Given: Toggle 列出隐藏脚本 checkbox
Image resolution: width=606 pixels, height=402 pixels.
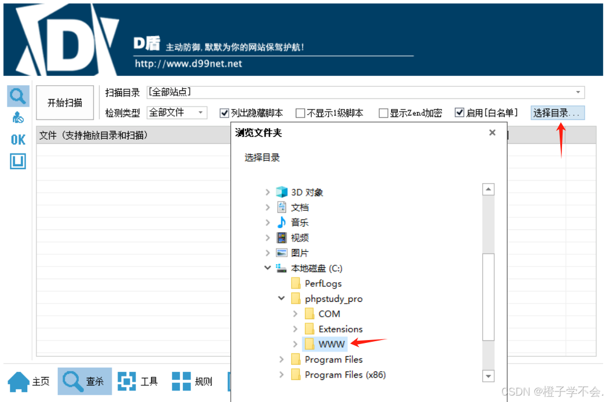Looking at the screenshot, I should click(224, 113).
